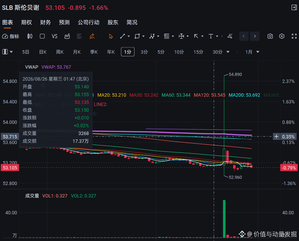Click the crosshair plus button at 53.715
Screen dimensions: 299x241
point(276,137)
